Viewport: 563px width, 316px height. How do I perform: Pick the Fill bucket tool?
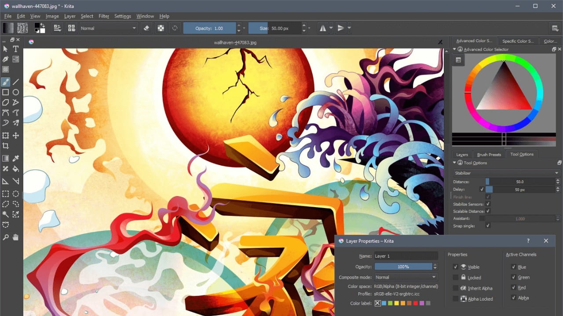[x=16, y=169]
